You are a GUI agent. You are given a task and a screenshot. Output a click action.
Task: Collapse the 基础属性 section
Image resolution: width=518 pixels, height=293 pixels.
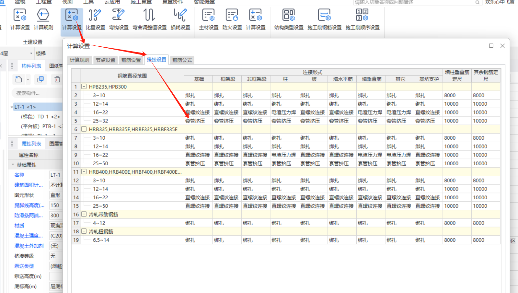[13, 165]
